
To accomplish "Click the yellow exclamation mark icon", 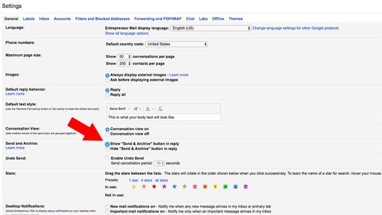I will tap(215, 187).
